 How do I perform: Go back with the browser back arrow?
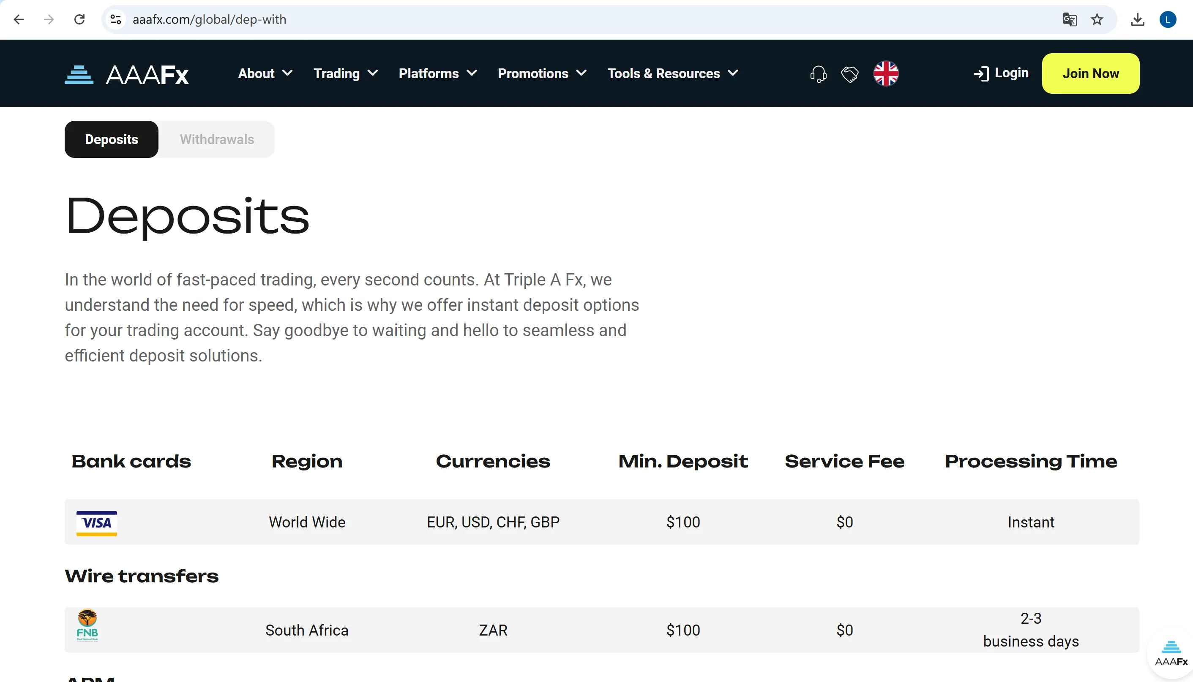19,19
